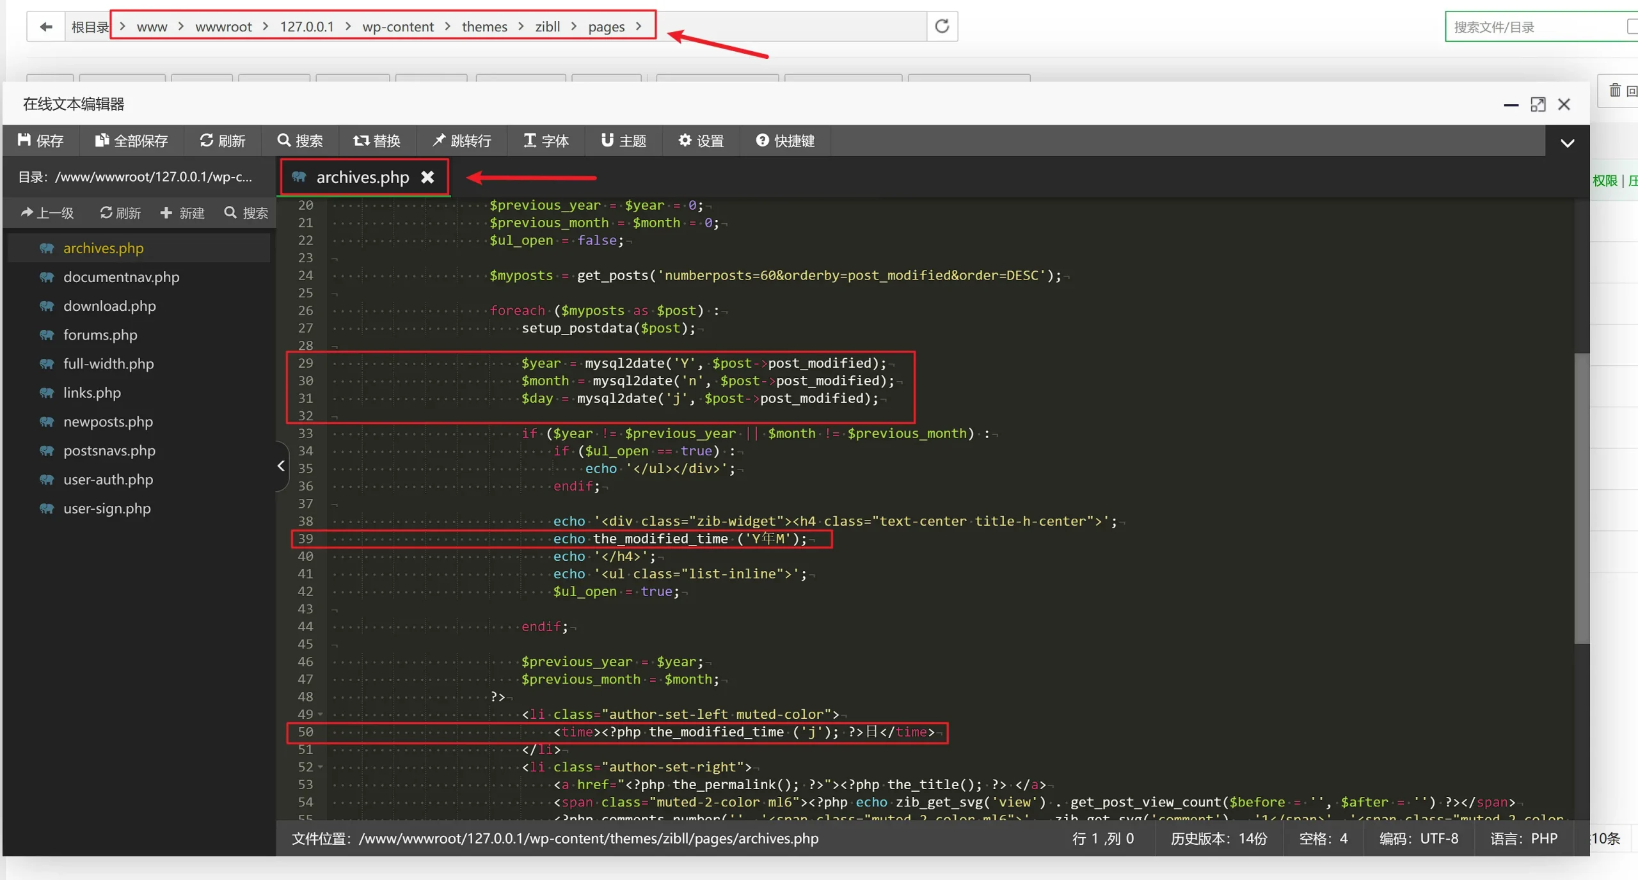Go to pages in the breadcrumb

(x=606, y=27)
